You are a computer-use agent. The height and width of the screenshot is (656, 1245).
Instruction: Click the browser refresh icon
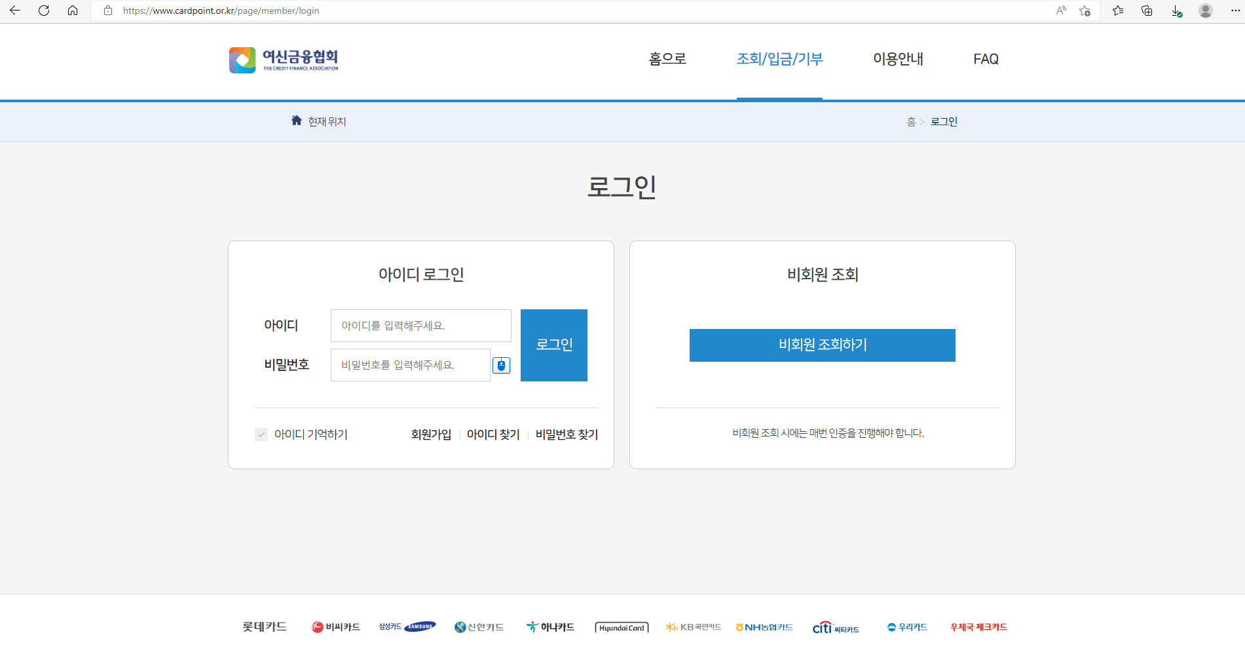coord(44,10)
